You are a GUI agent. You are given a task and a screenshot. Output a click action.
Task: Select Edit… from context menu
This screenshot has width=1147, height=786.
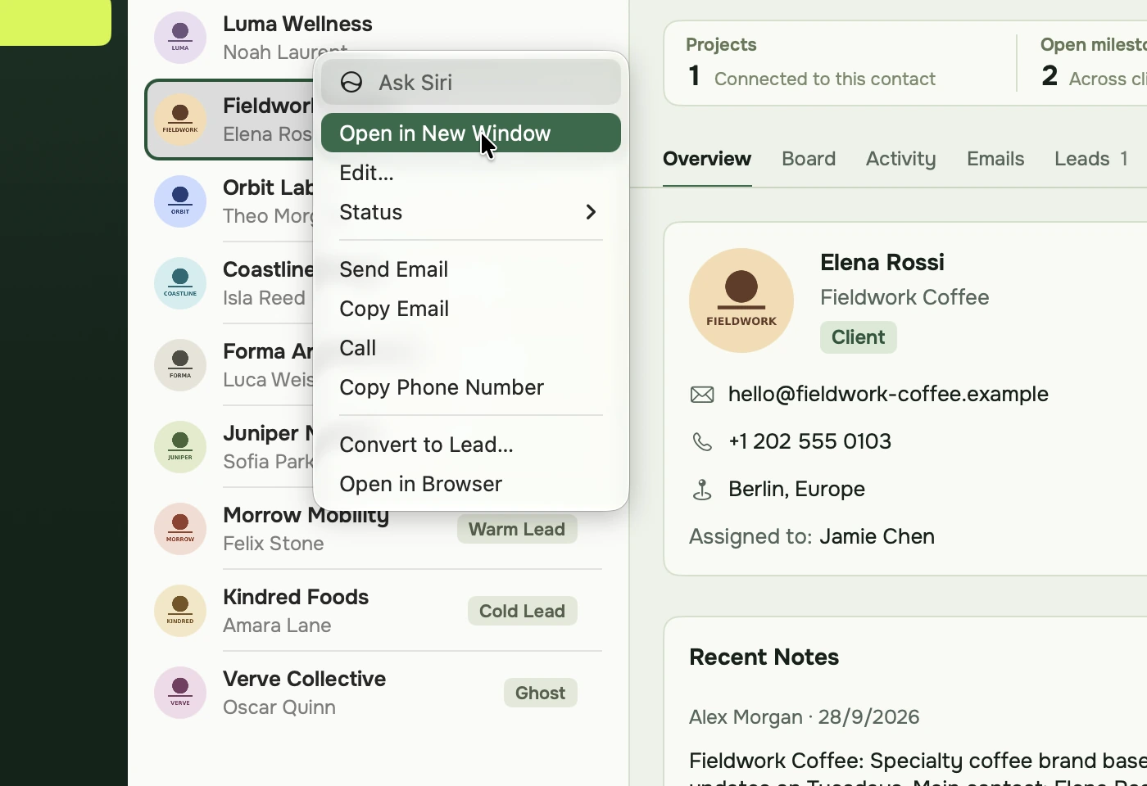pos(471,173)
